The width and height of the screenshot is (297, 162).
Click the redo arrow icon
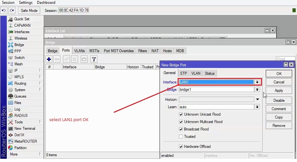[x=12, y=10]
